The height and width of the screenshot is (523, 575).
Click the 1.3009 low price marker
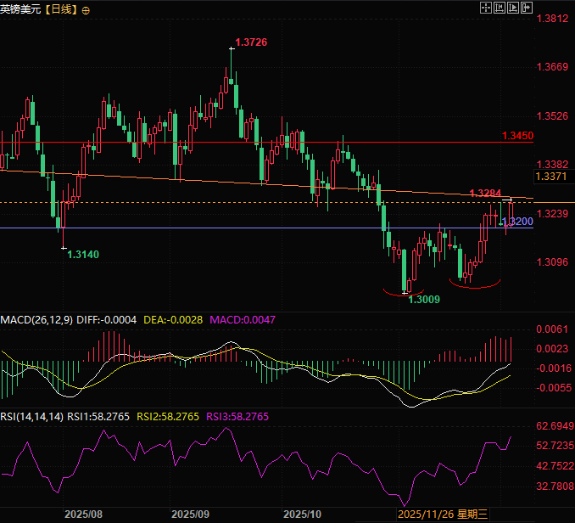point(423,300)
